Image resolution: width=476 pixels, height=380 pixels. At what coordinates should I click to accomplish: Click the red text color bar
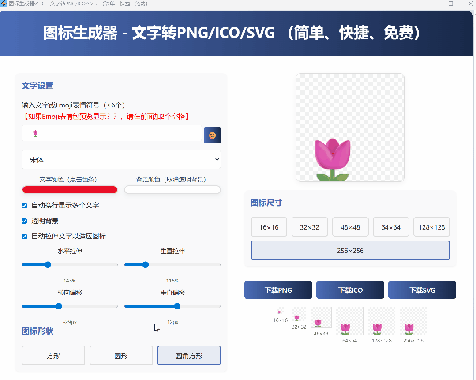click(x=70, y=190)
